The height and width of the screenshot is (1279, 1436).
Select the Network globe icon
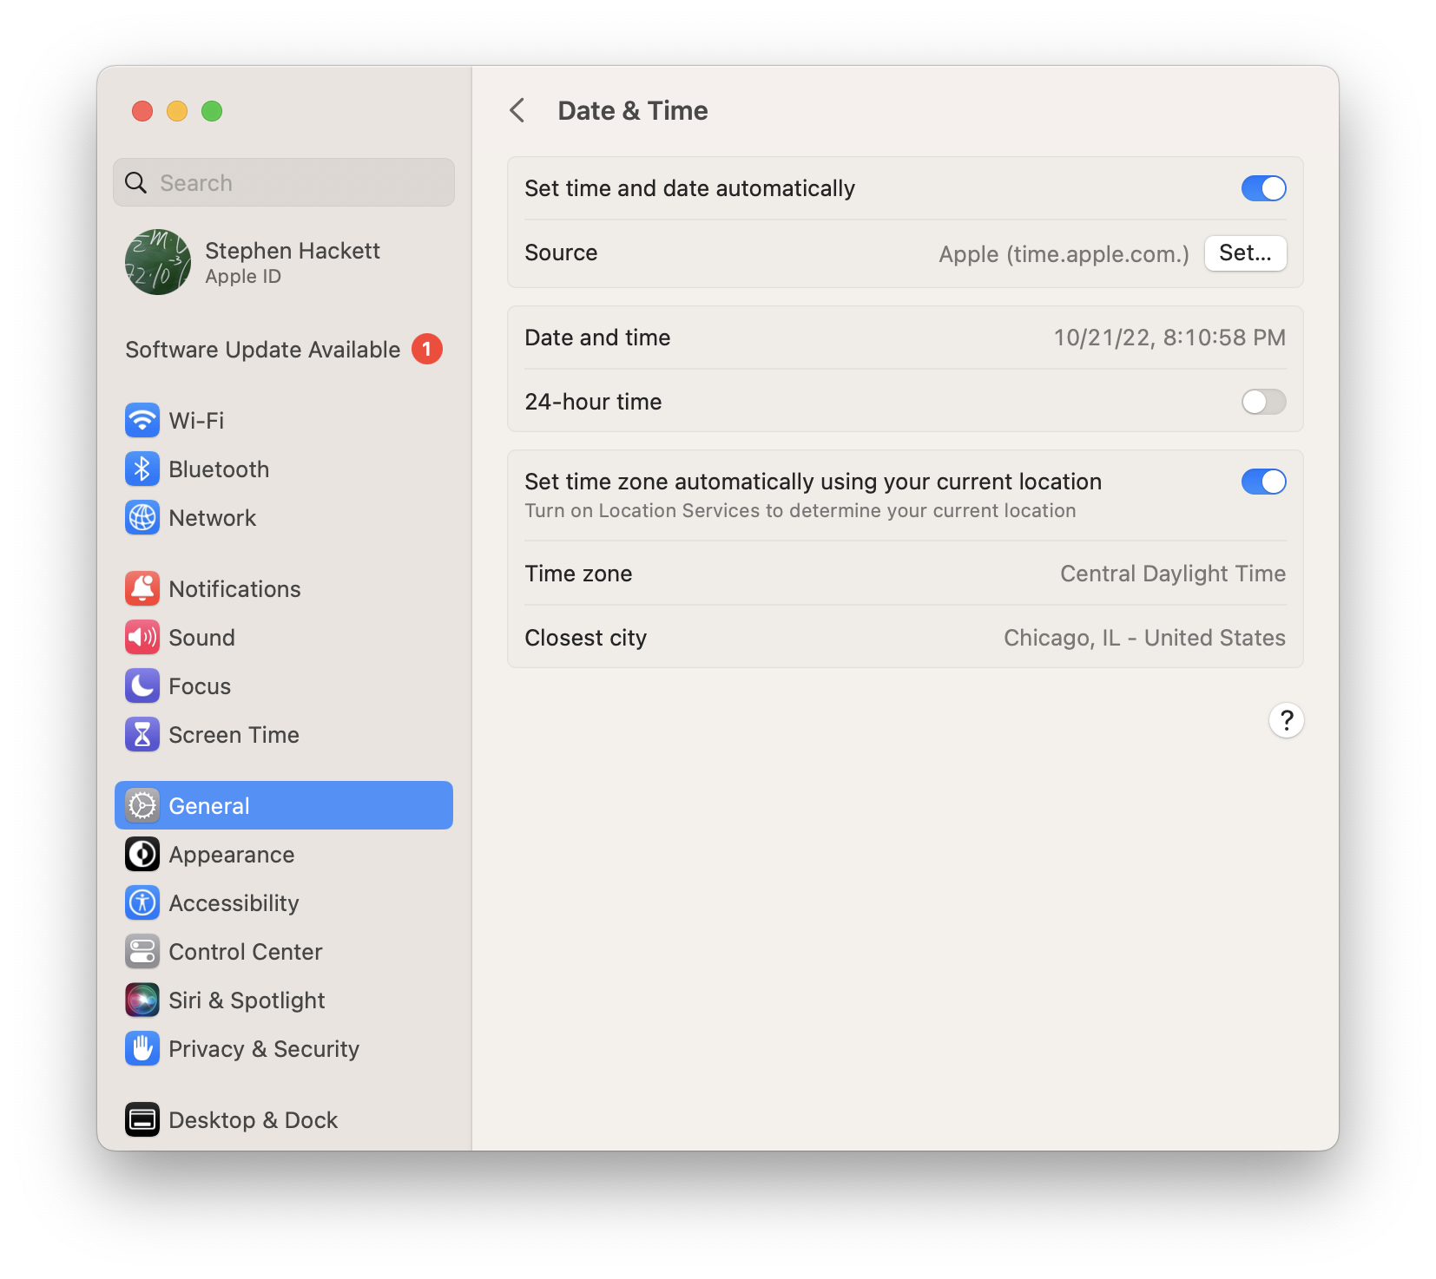(142, 518)
